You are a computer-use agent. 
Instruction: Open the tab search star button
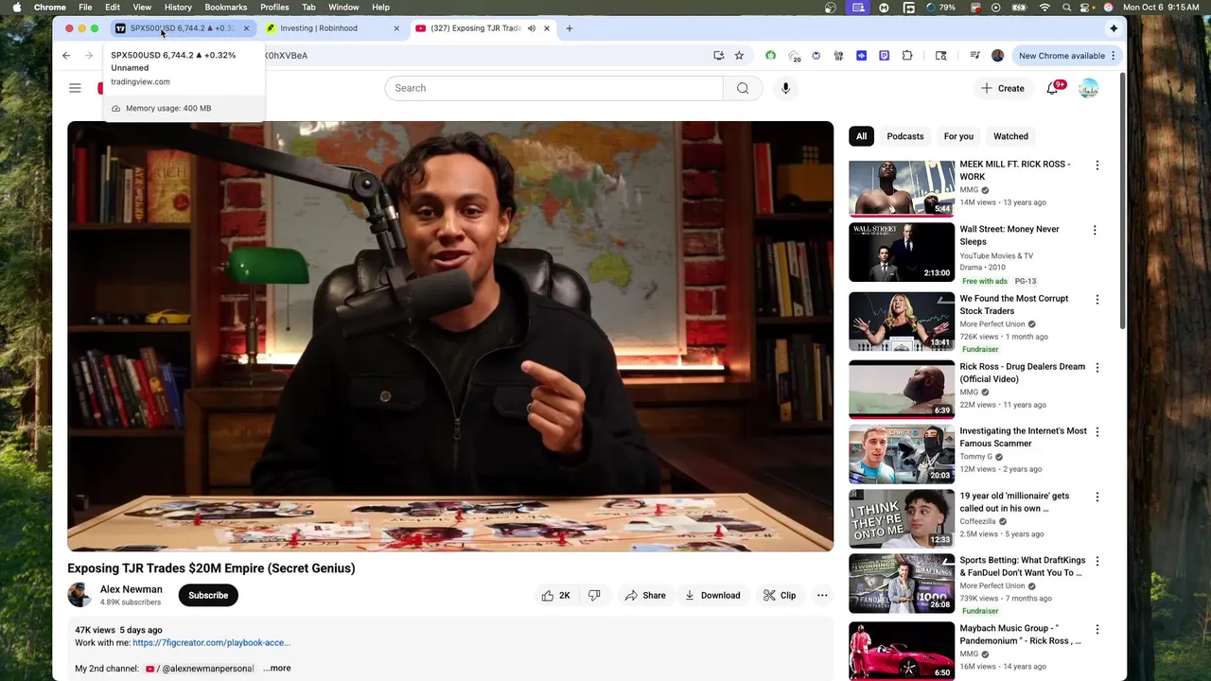tap(1114, 28)
